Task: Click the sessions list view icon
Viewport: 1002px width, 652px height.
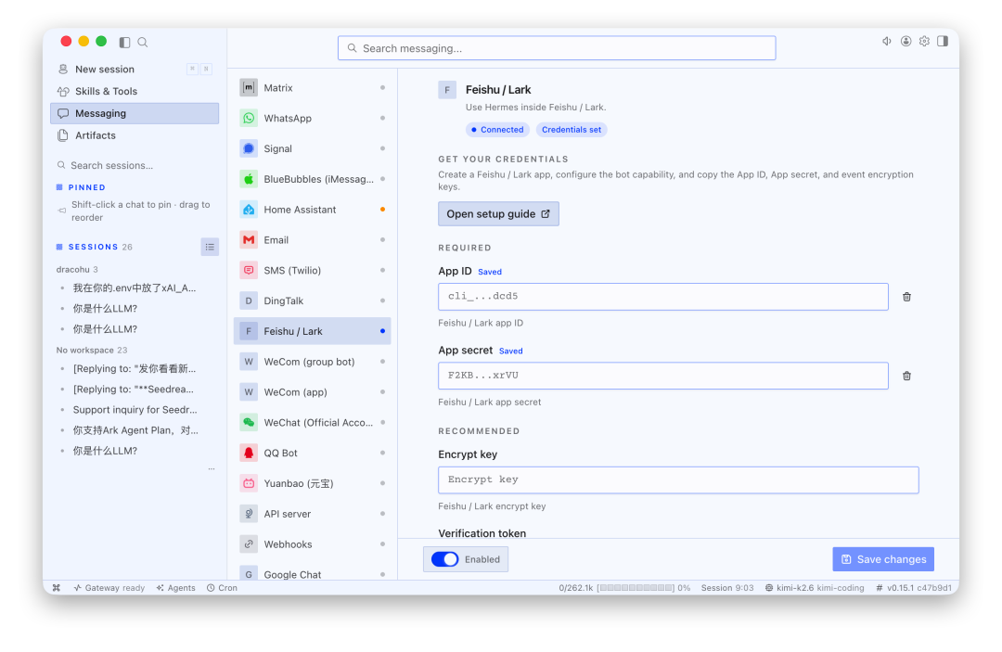Action: pyautogui.click(x=210, y=247)
